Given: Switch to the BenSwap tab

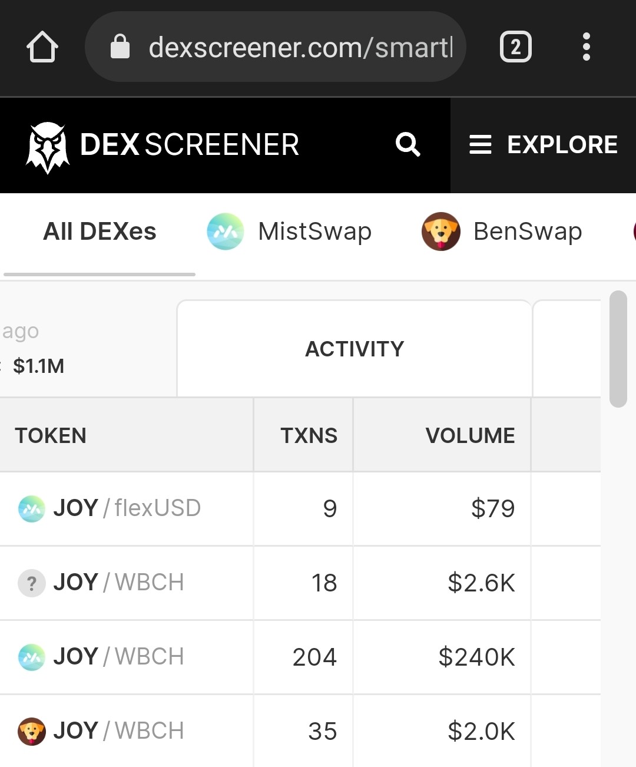Looking at the screenshot, I should [502, 232].
